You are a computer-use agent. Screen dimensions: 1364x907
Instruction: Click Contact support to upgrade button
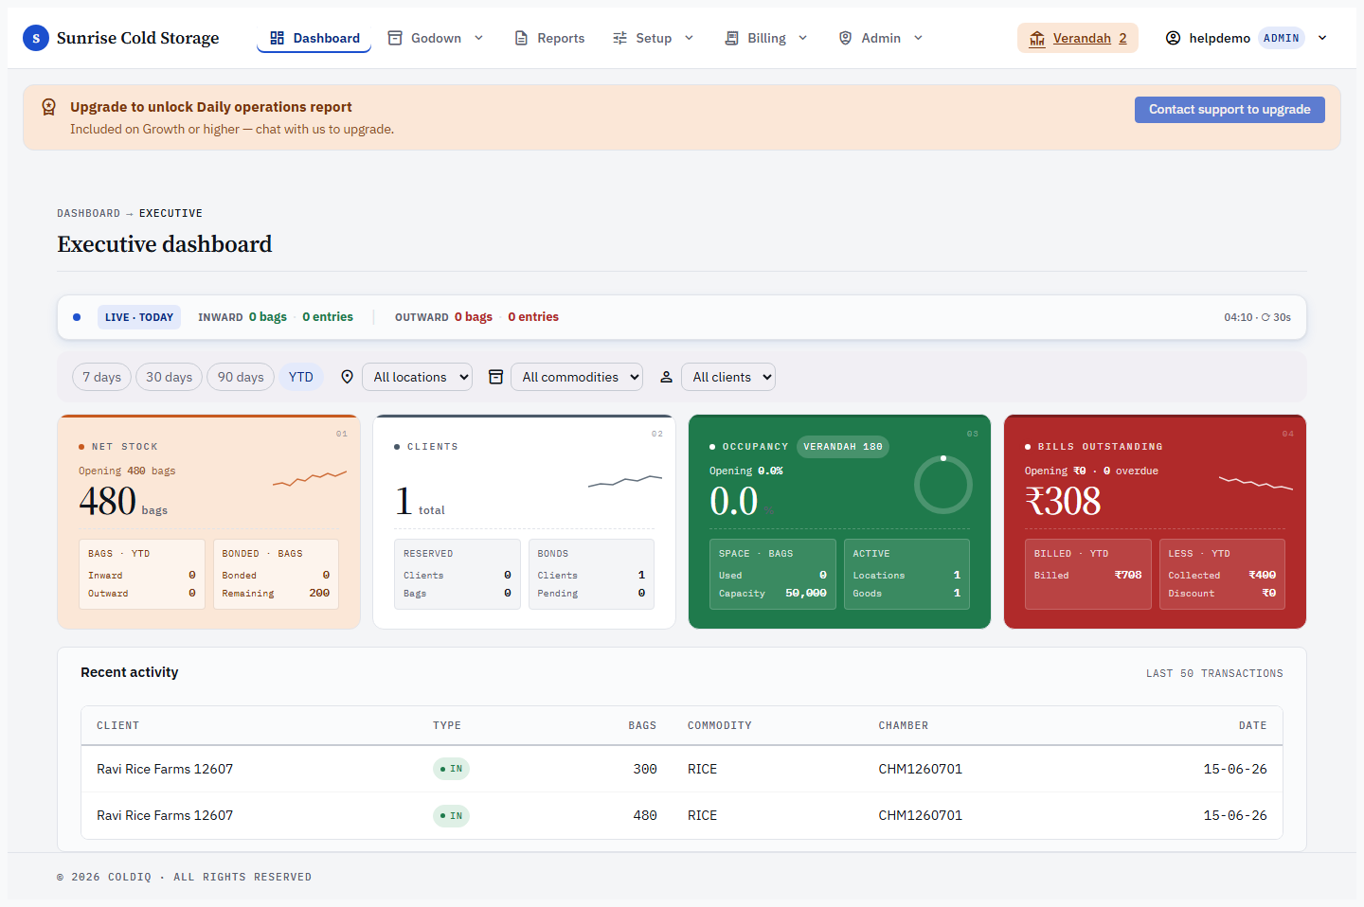[1229, 110]
